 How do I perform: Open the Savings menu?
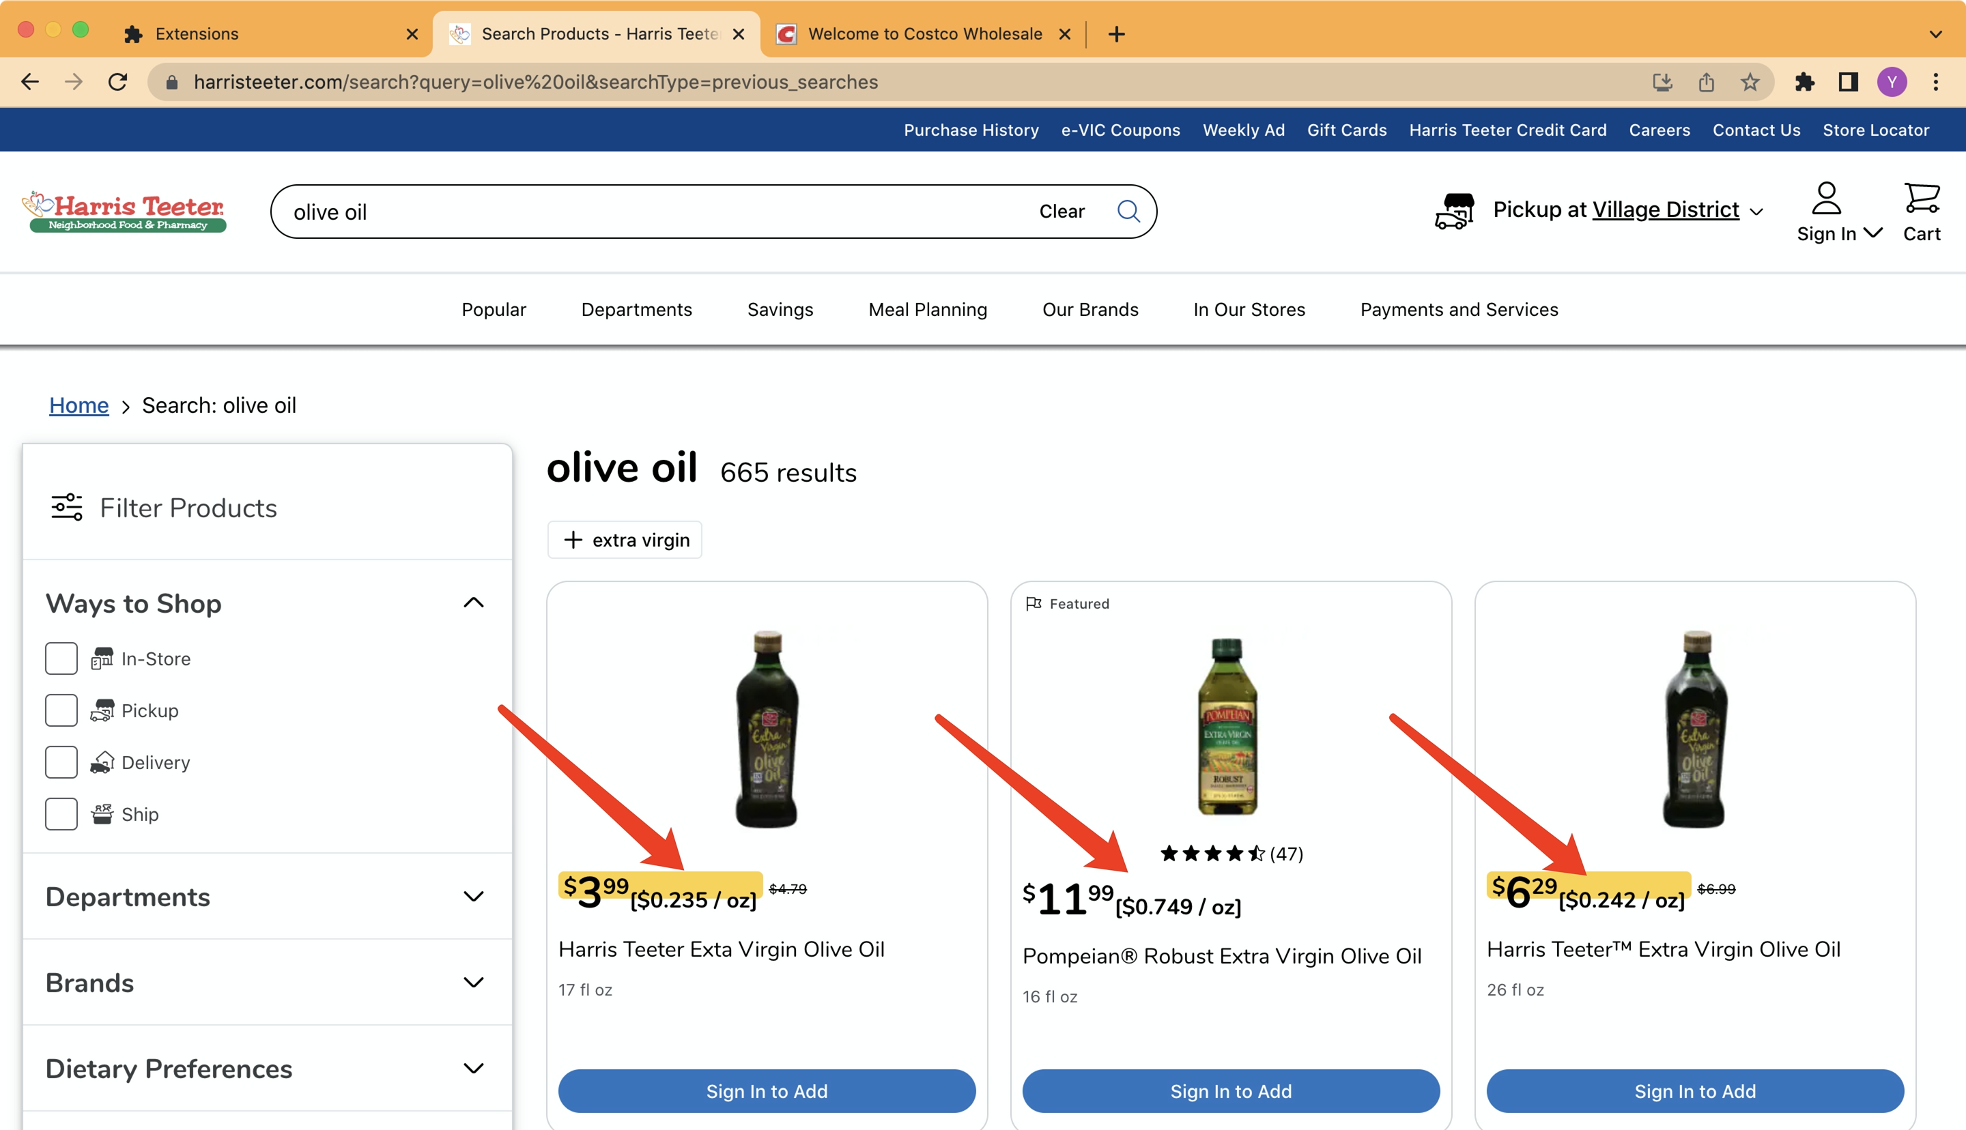pyautogui.click(x=780, y=310)
